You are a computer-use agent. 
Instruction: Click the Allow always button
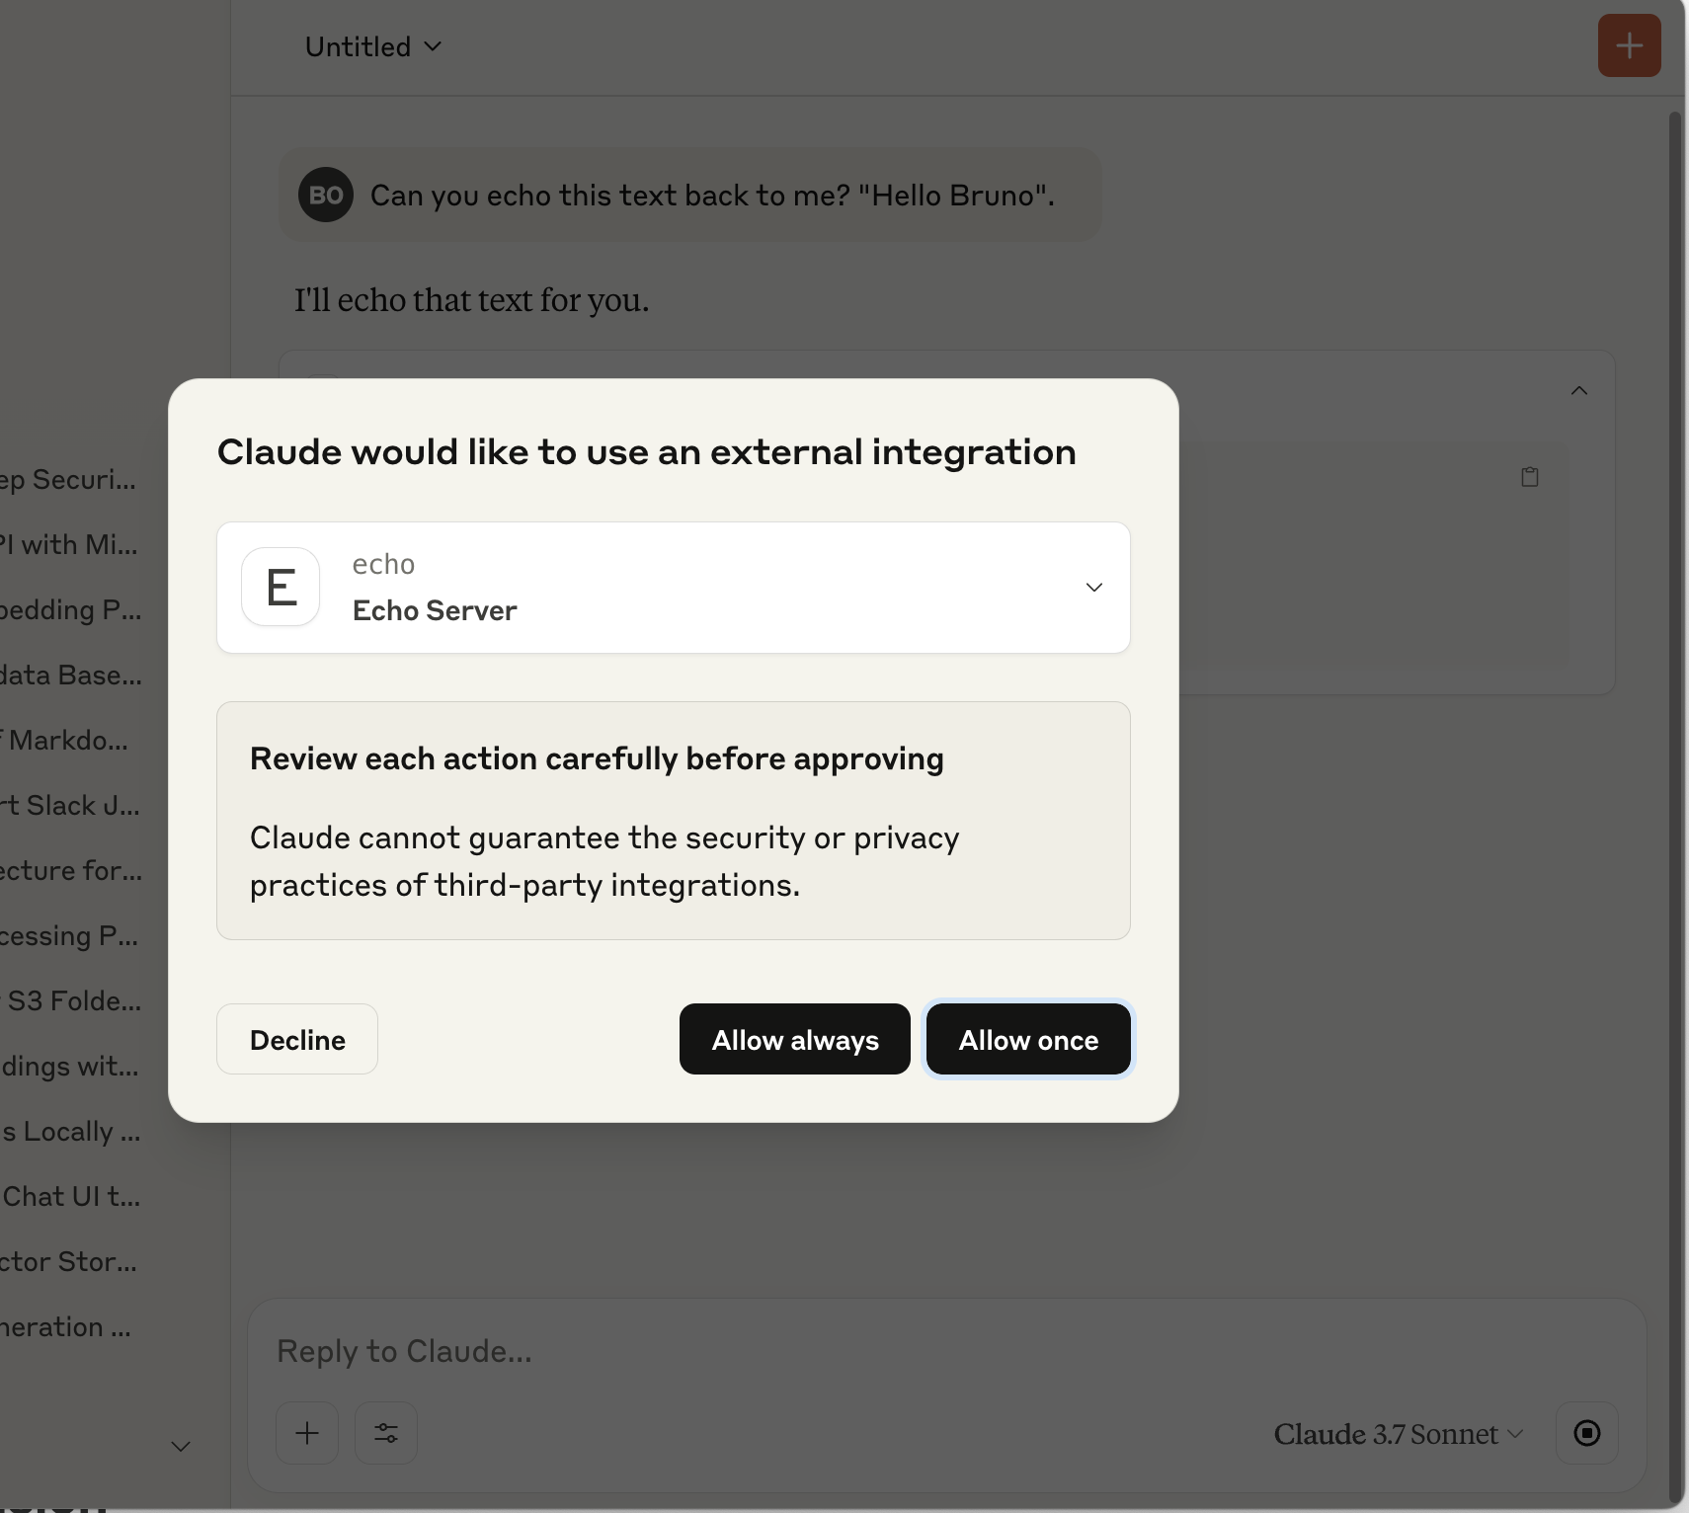tap(795, 1039)
